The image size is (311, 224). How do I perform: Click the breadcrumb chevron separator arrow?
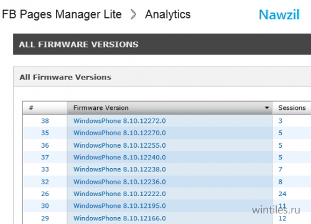[x=133, y=15]
